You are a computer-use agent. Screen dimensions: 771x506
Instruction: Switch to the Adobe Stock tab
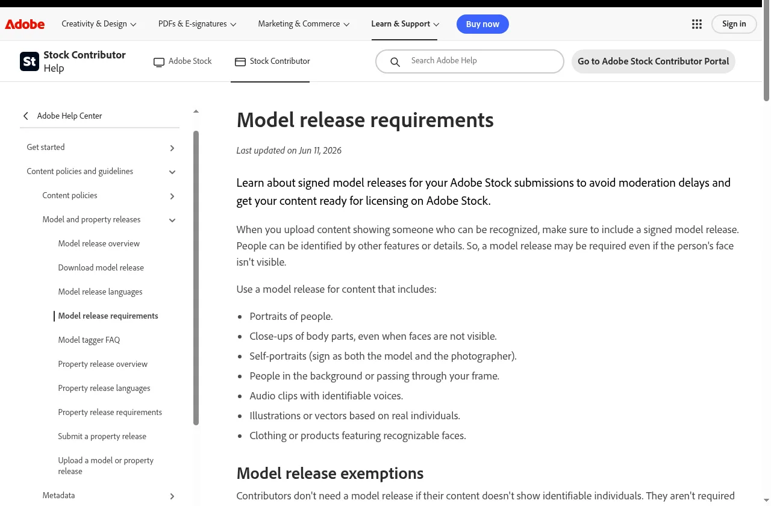183,61
